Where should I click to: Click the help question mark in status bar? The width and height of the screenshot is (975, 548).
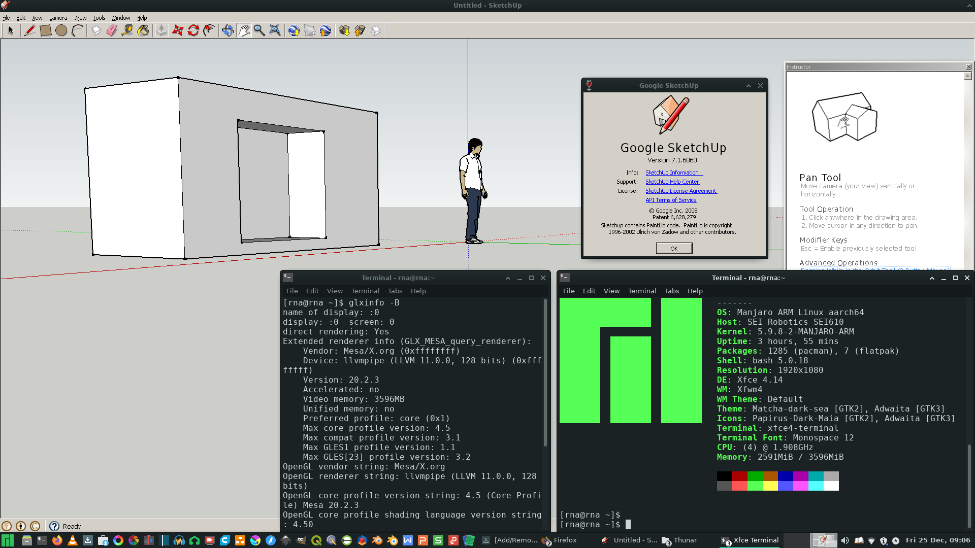(54, 526)
